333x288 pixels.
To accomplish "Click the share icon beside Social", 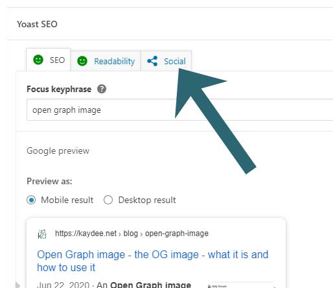I will 152,61.
